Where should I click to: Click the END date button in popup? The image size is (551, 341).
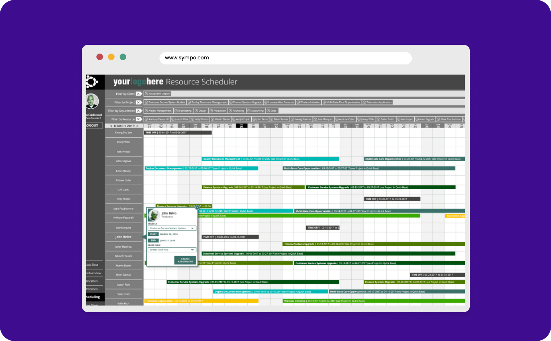[153, 240]
